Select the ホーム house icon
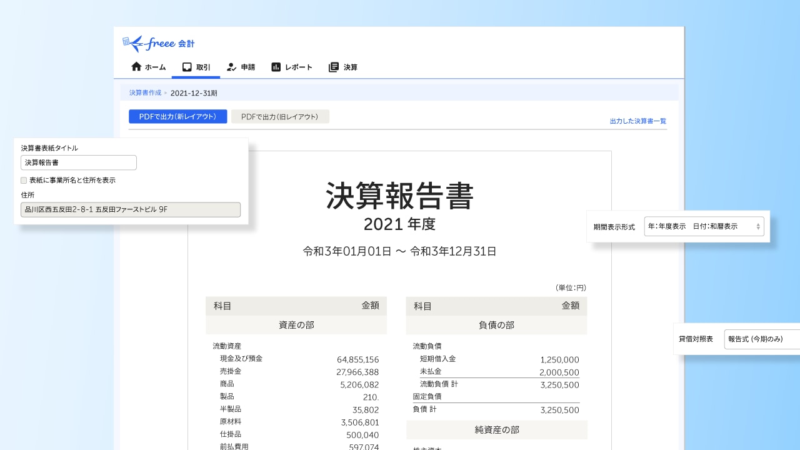 [136, 66]
